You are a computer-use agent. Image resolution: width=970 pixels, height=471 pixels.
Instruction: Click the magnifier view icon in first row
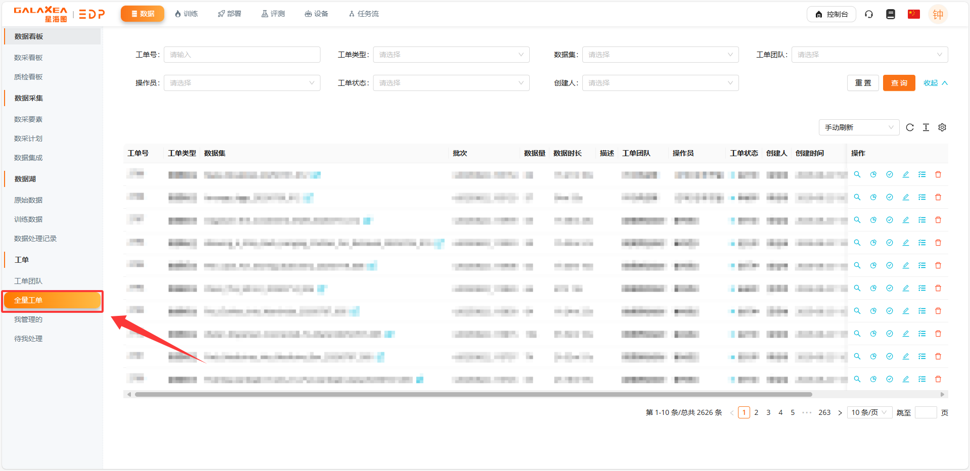pos(857,174)
